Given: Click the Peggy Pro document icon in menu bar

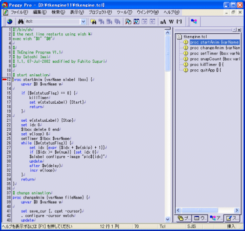Looking at the screenshot, I should point(5,12).
